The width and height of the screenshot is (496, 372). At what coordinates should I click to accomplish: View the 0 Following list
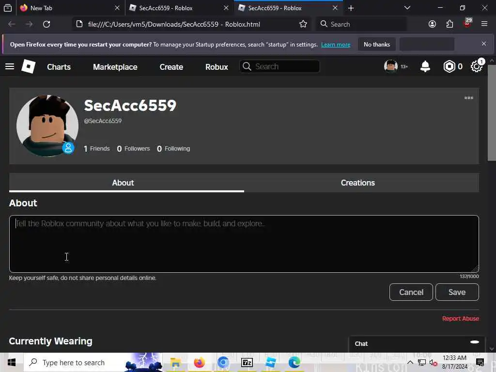click(173, 149)
